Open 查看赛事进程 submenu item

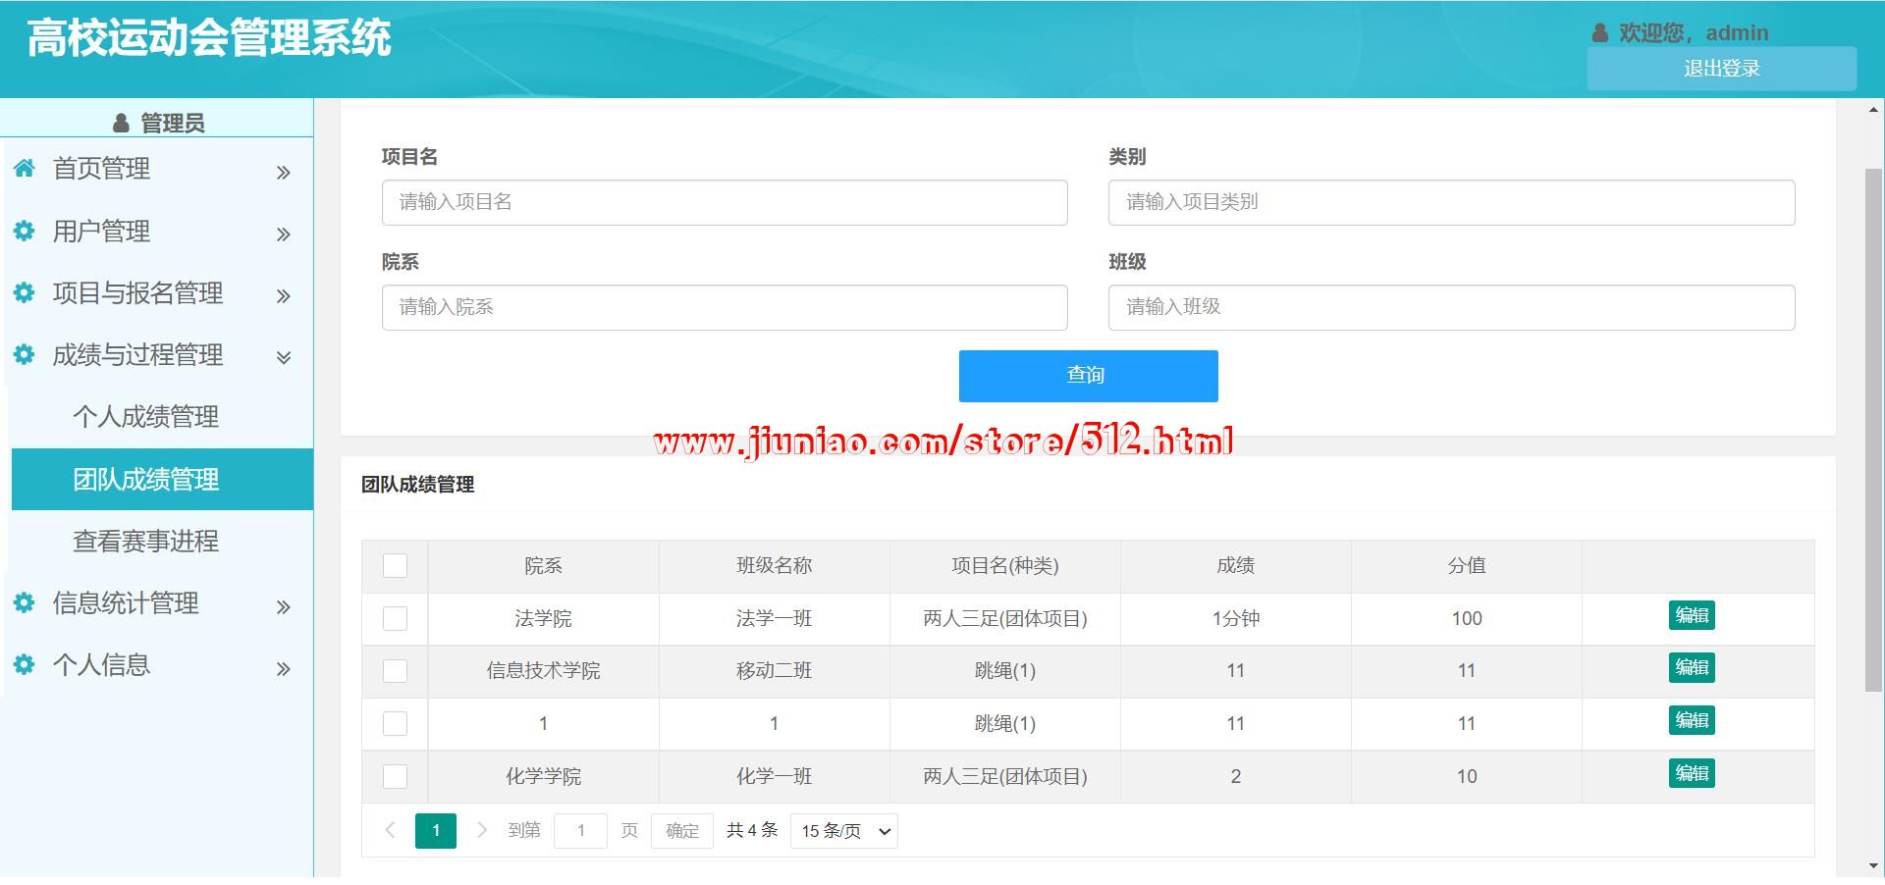145,541
